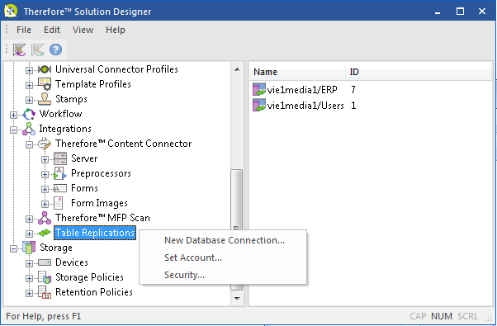Expand the Table Replications node
Viewport: 497px width, 326px height.
pyautogui.click(x=29, y=234)
